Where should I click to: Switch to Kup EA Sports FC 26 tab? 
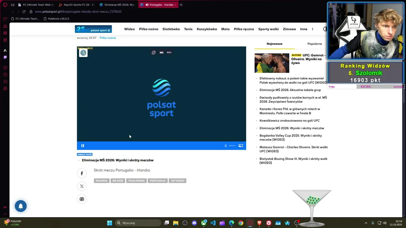coord(76,5)
